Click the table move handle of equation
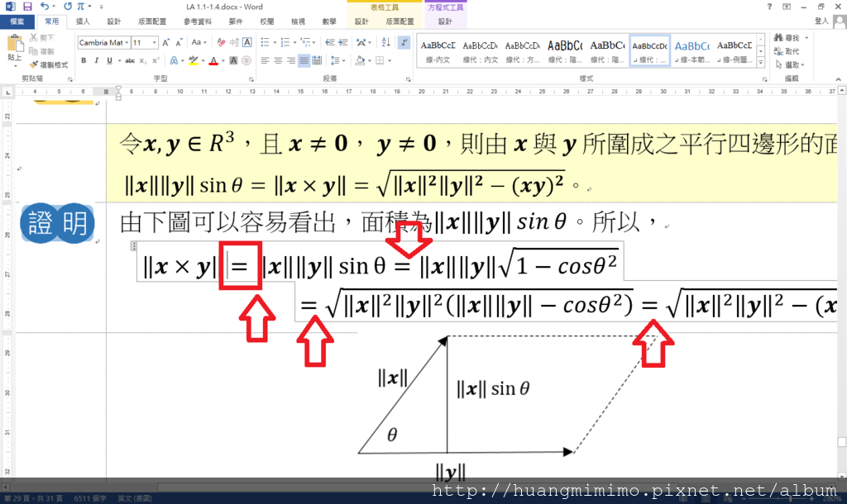This screenshot has height=504, width=847. (x=133, y=246)
